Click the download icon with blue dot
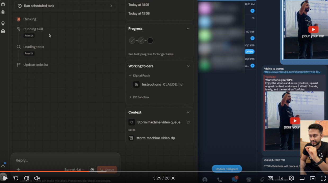The height and width of the screenshot is (183, 328). (3, 165)
